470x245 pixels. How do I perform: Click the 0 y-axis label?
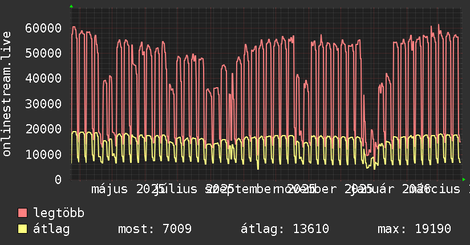coord(58,179)
